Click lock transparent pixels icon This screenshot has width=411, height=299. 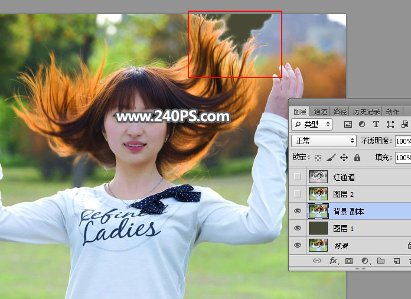point(318,158)
